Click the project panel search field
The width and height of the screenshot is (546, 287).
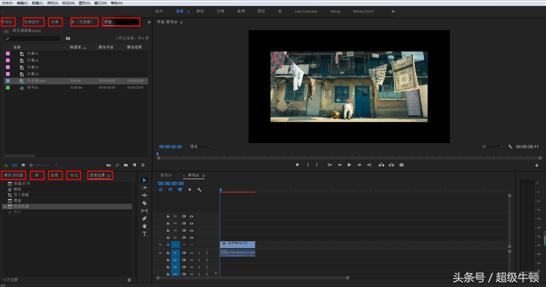point(33,38)
